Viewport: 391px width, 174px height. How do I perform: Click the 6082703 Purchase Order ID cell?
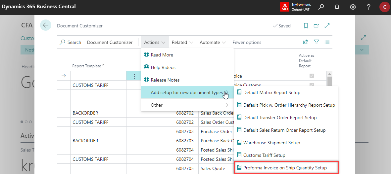[x=171, y=131]
